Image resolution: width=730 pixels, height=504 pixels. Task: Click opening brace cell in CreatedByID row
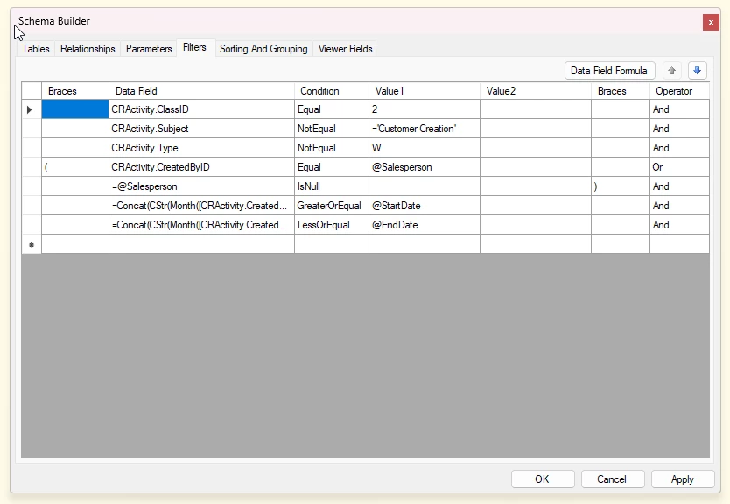click(x=75, y=167)
